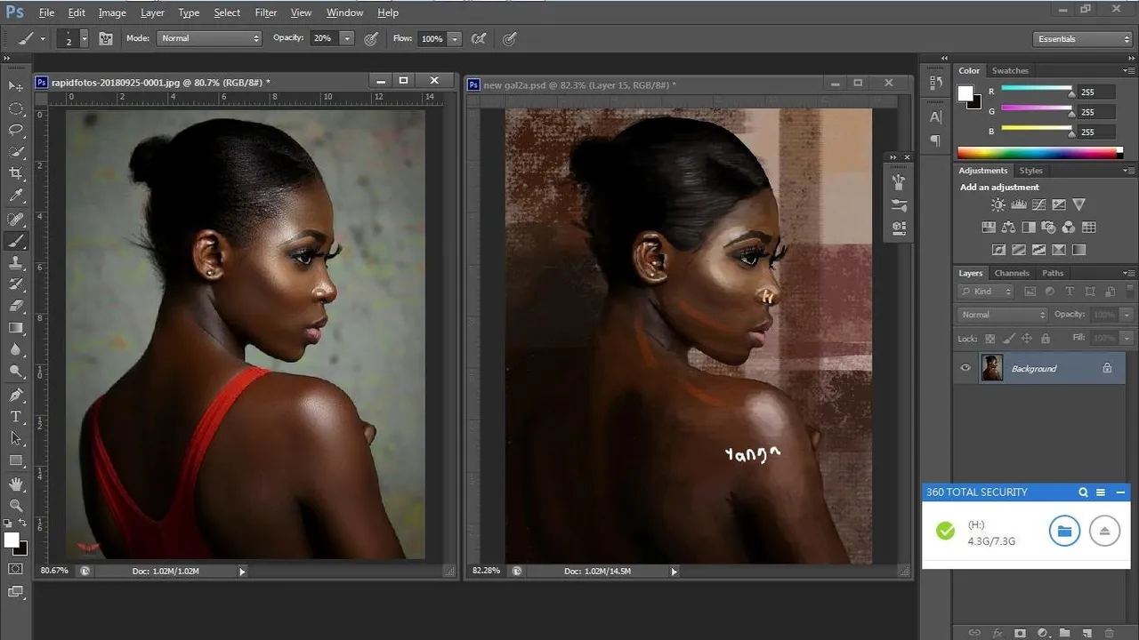Add a Levels adjustment
This screenshot has height=640, width=1139.
pos(1019,204)
